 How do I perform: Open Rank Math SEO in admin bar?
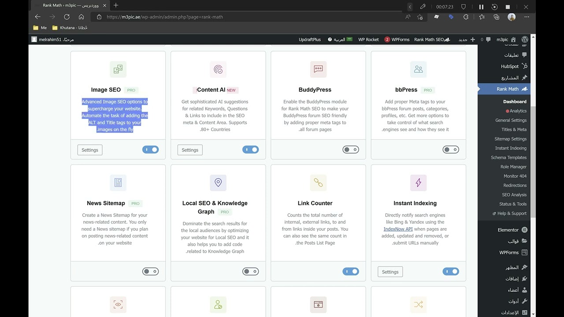(432, 39)
